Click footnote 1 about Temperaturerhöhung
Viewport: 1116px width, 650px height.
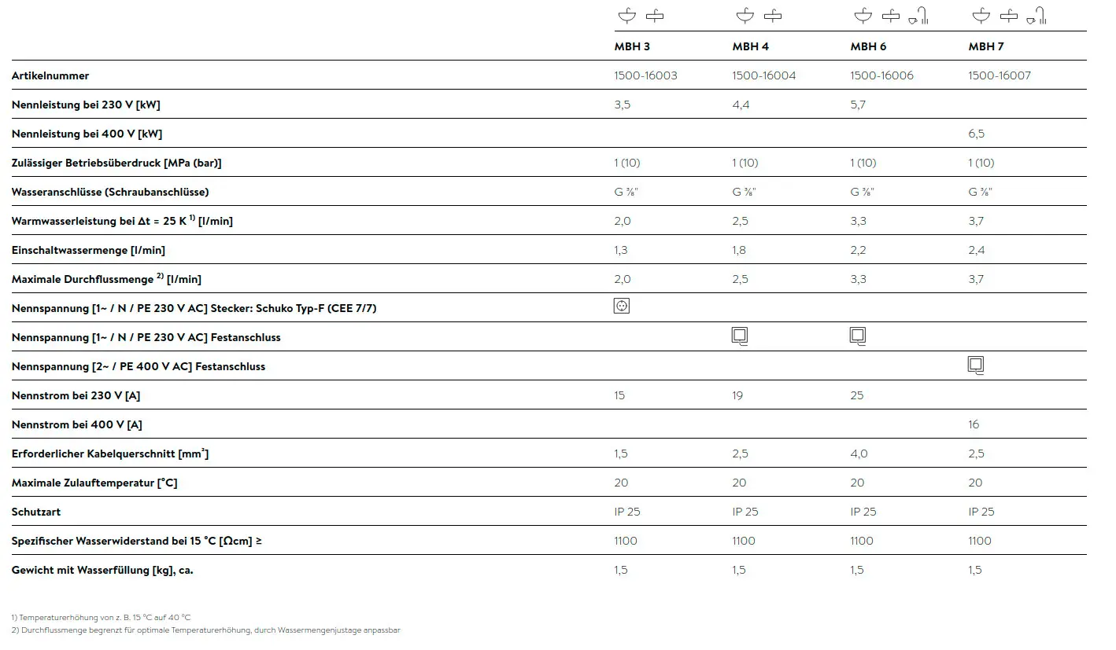click(102, 618)
